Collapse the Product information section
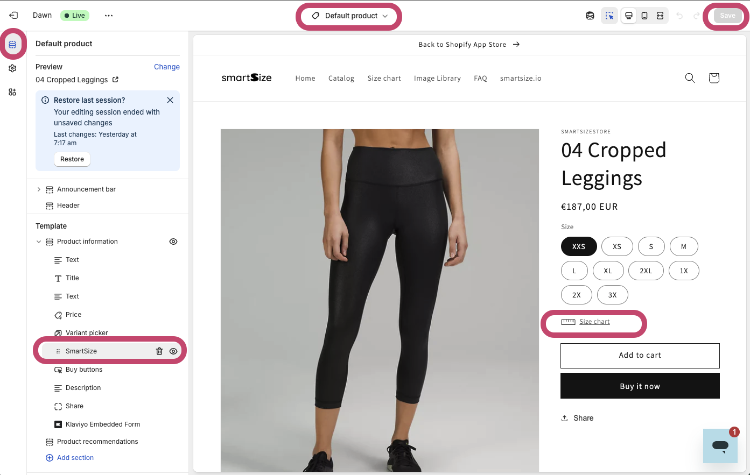 click(39, 242)
